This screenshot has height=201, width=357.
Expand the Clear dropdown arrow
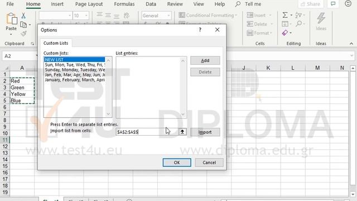(291, 33)
